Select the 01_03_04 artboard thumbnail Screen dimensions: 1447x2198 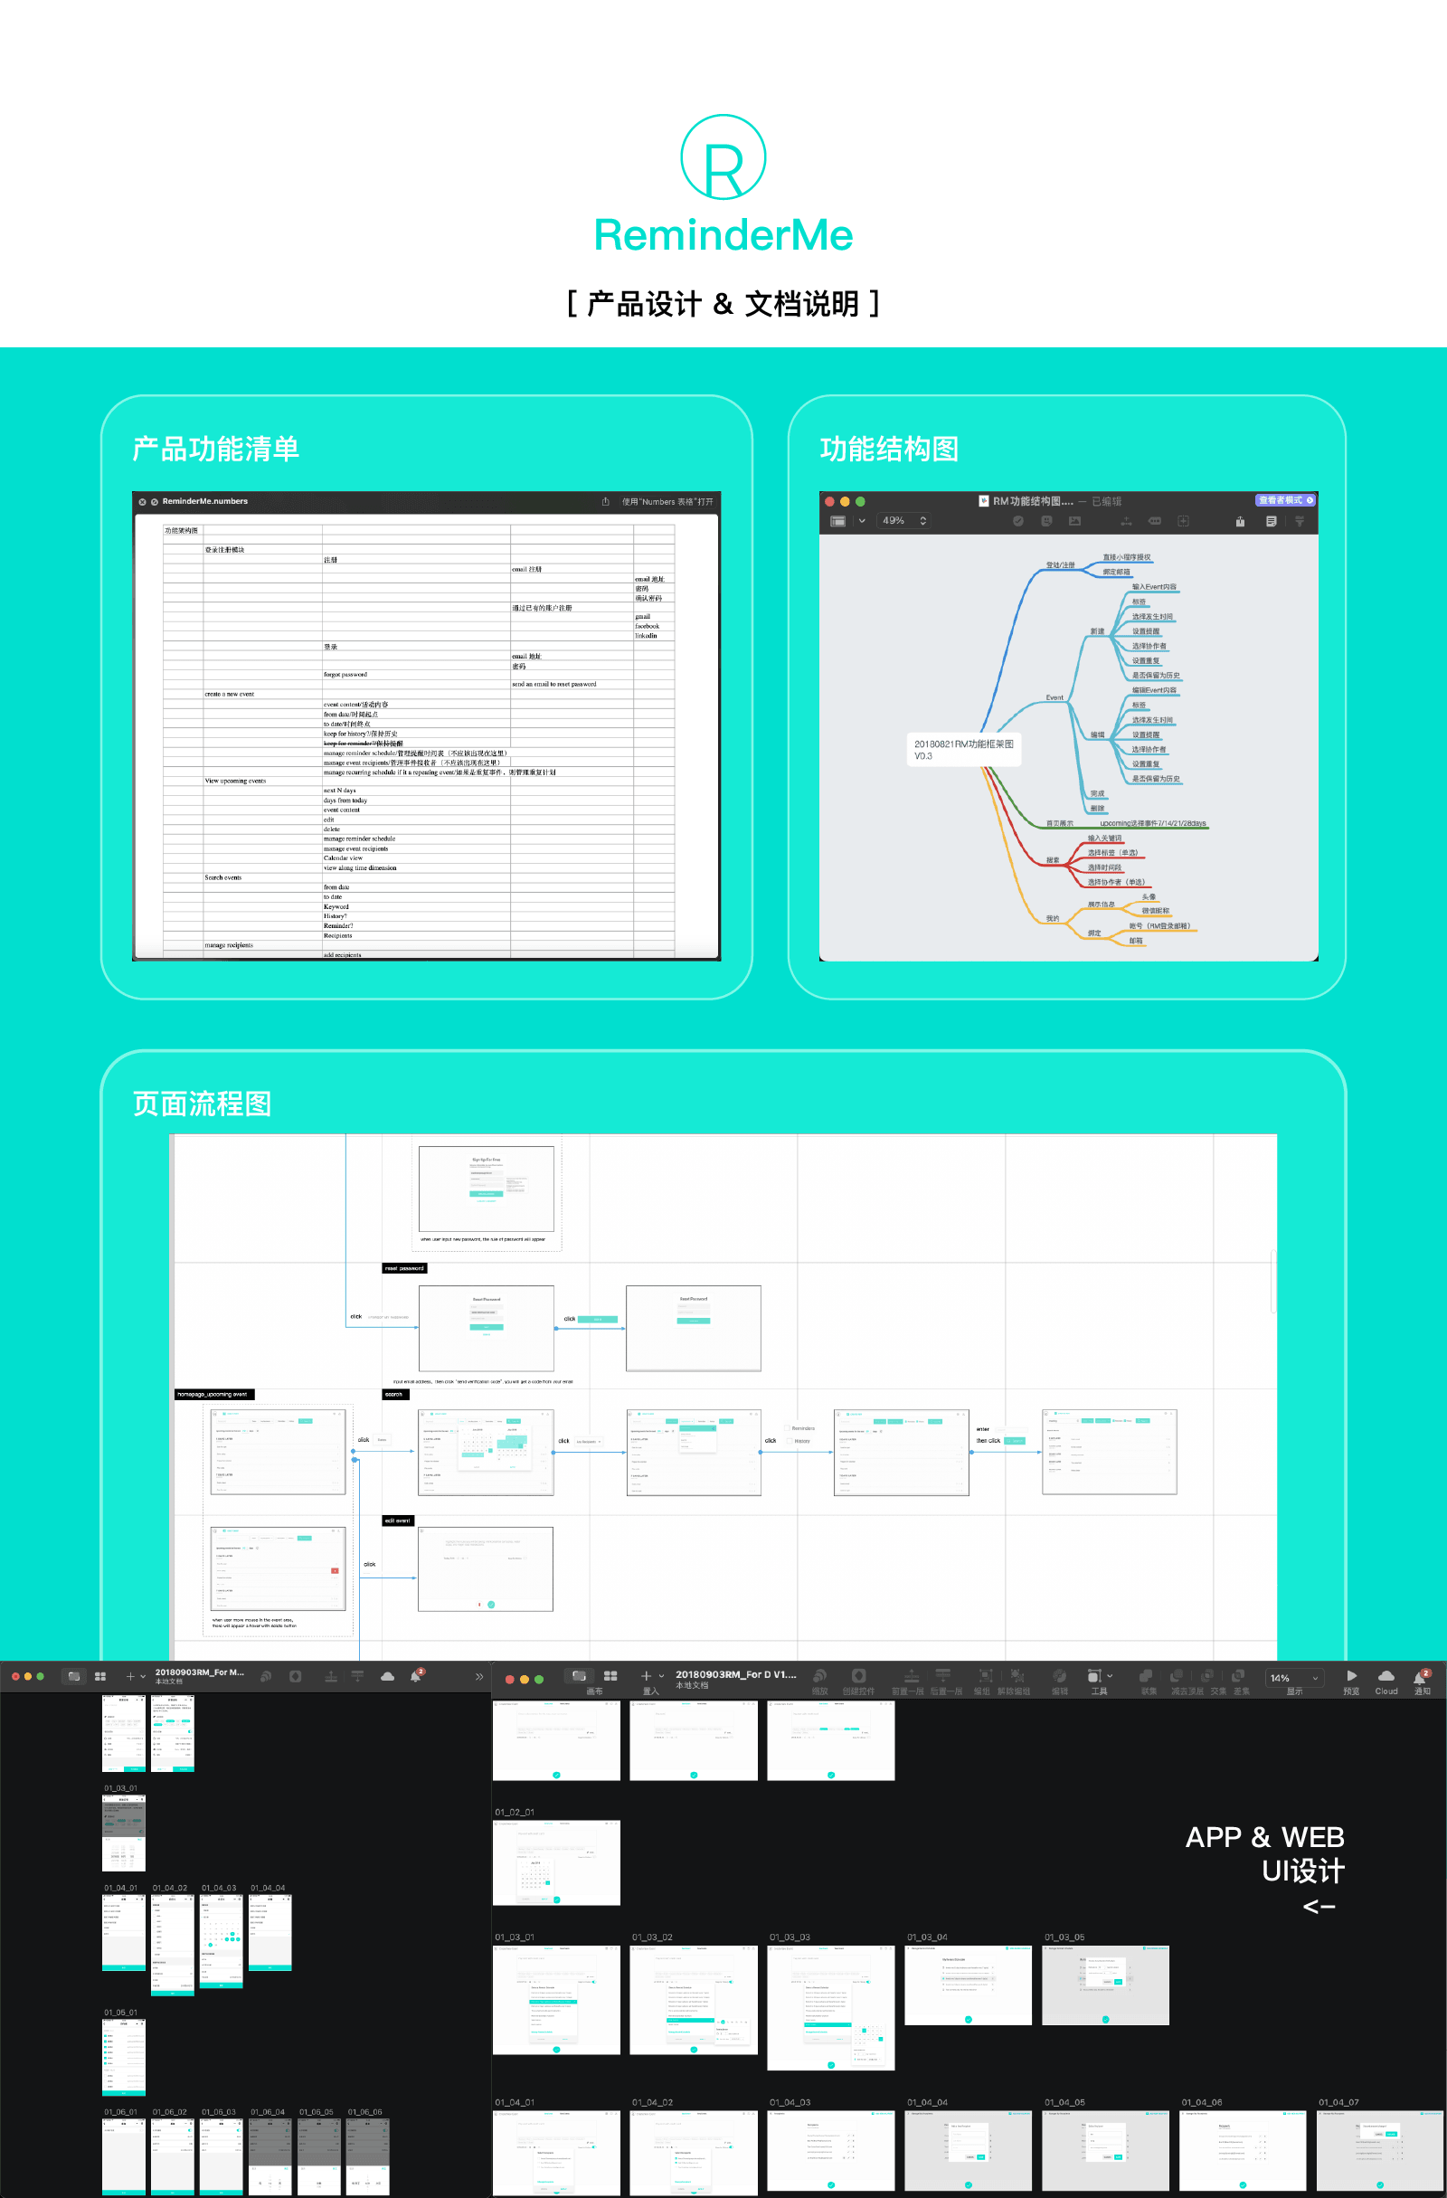tap(968, 1985)
